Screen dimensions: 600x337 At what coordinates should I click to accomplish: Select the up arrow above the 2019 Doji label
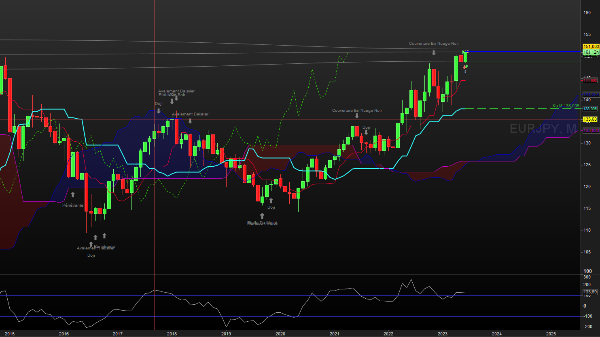coord(271,201)
